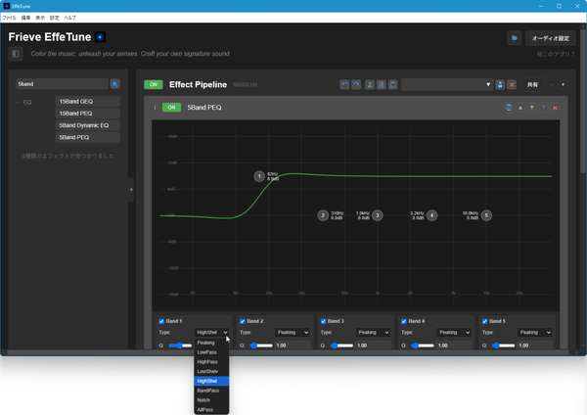Save the current preset with floppy icon
587x415 pixels.
[500, 84]
